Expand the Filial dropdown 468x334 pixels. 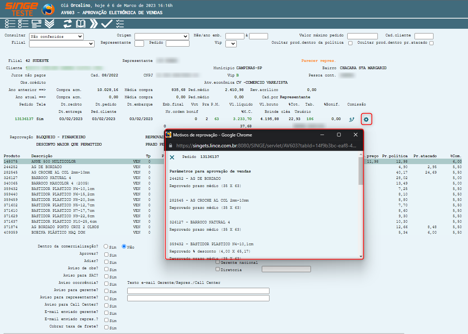coord(61,44)
